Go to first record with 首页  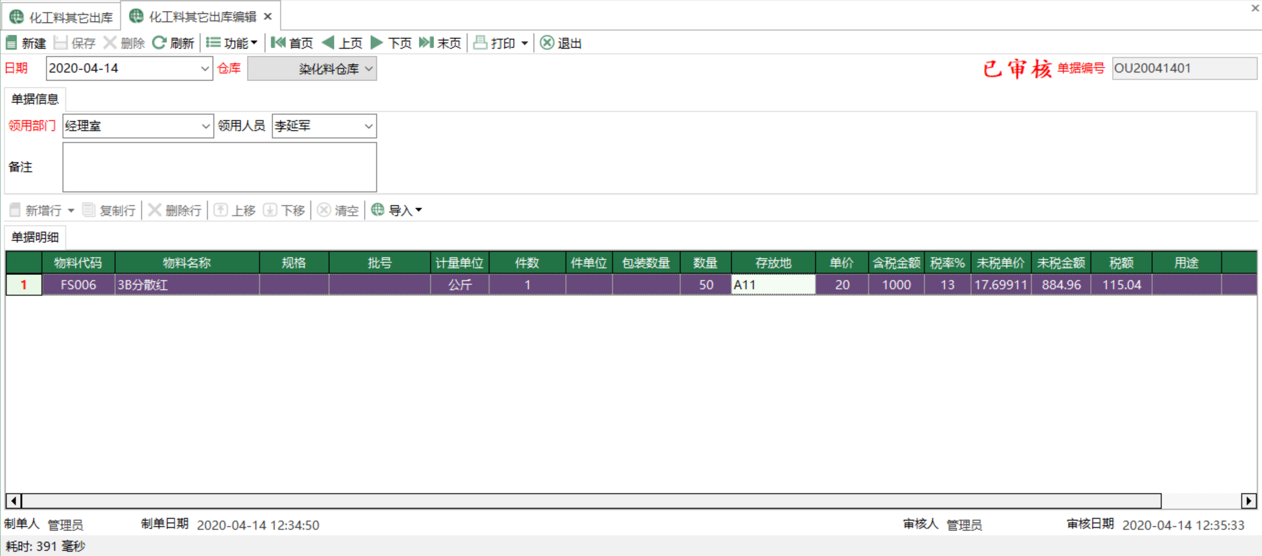point(292,43)
